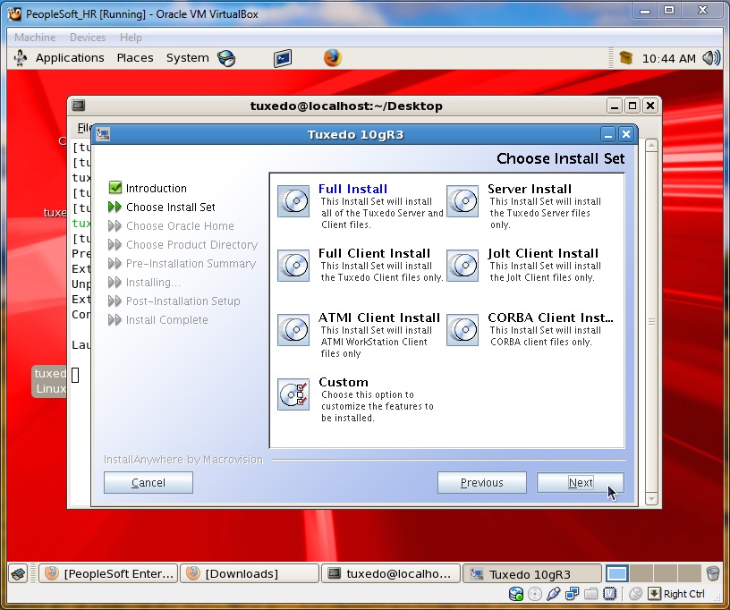Click the Custom option title text
This screenshot has width=730, height=610.
(x=344, y=382)
